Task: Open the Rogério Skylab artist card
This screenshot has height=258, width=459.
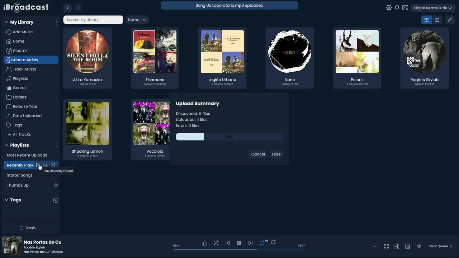Action: click(425, 58)
